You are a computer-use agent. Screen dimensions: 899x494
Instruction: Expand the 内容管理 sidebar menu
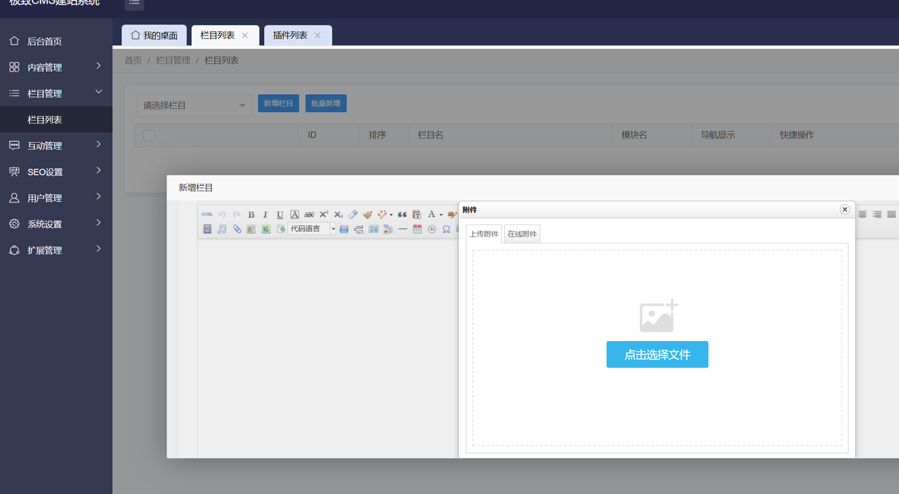coord(56,67)
